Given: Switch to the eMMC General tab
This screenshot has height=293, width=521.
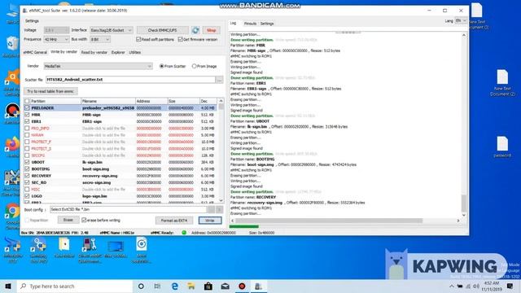Looking at the screenshot, I should point(35,52).
